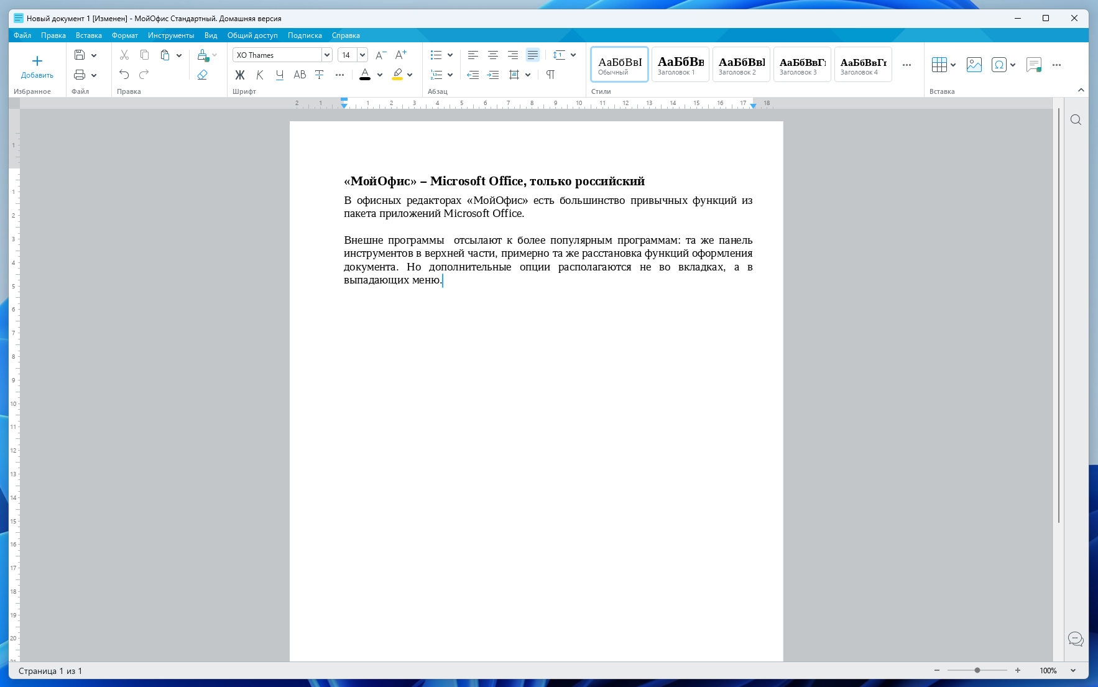Open the bulleted list style dropdown
Viewport: 1098px width, 687px height.
tap(450, 55)
